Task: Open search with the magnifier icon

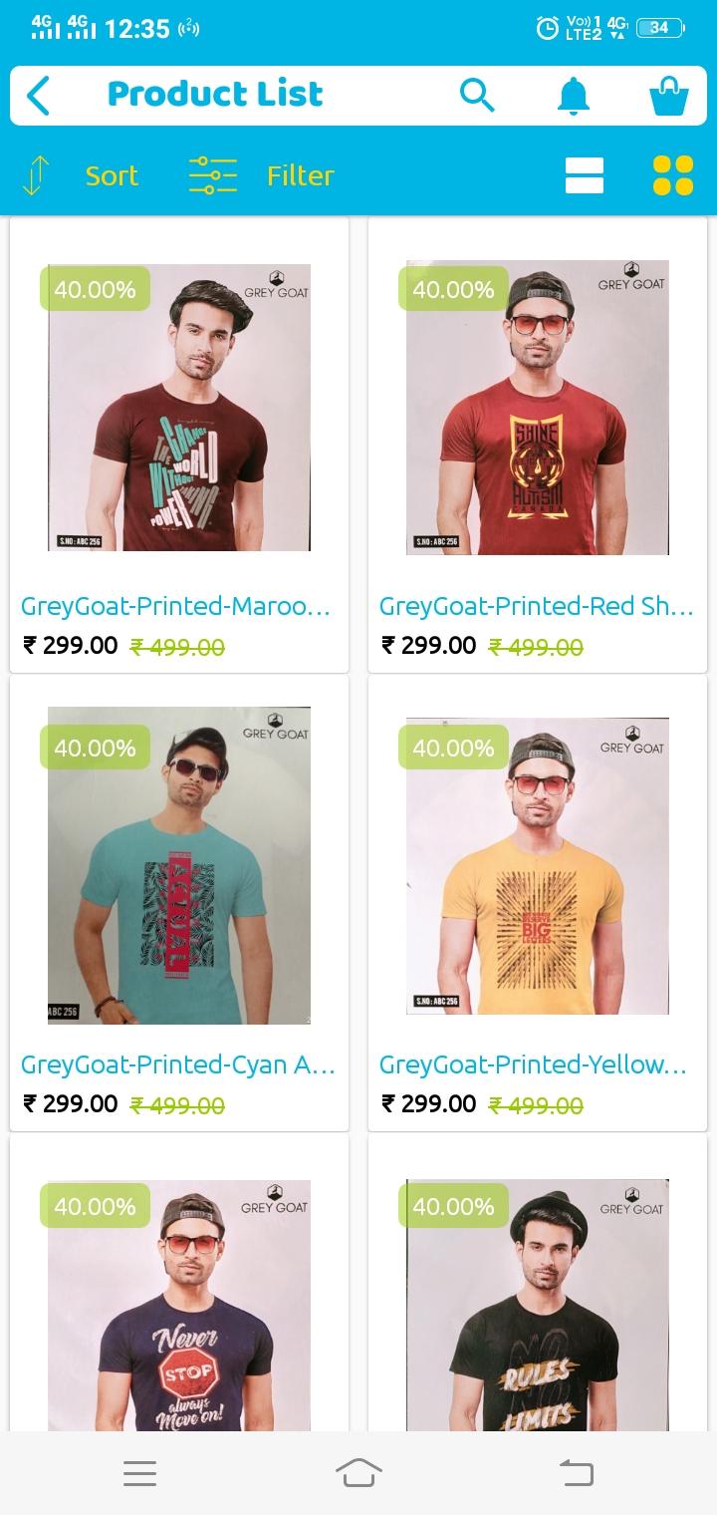Action: point(477,96)
